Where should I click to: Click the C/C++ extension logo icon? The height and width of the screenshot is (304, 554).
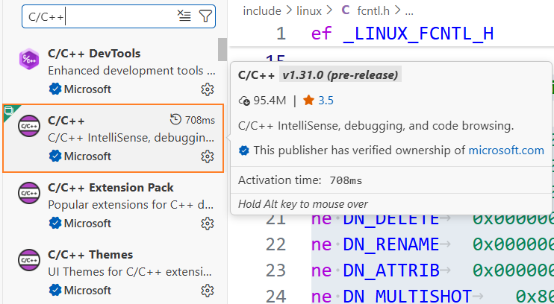click(29, 126)
